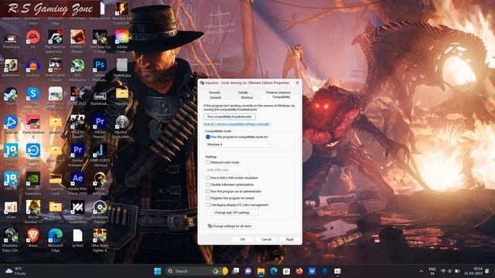Apply the compatibility settings

pyautogui.click(x=290, y=239)
